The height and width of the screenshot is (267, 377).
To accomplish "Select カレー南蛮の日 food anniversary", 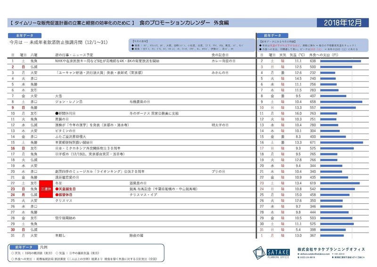I will point(223,61).
